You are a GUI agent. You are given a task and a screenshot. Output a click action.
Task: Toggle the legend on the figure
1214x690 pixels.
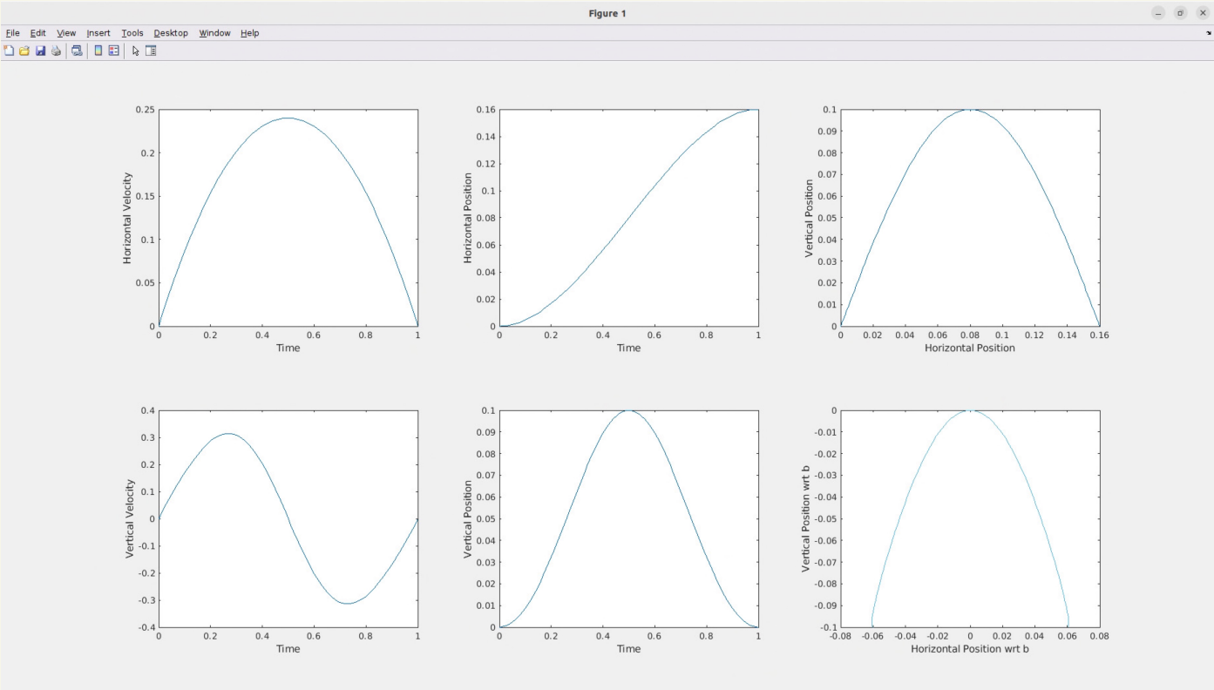(112, 51)
